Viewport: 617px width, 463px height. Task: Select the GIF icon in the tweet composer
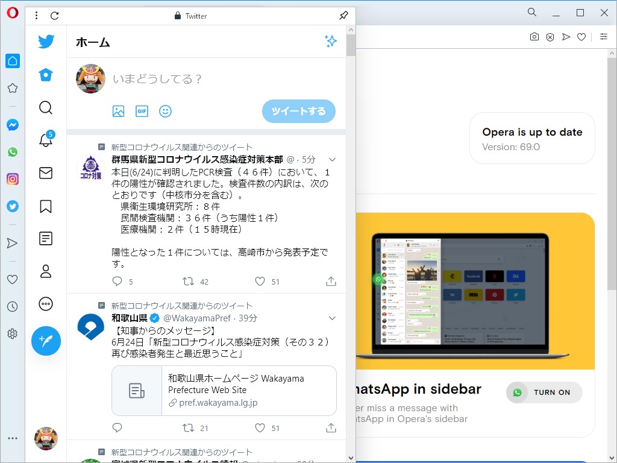coord(142,111)
